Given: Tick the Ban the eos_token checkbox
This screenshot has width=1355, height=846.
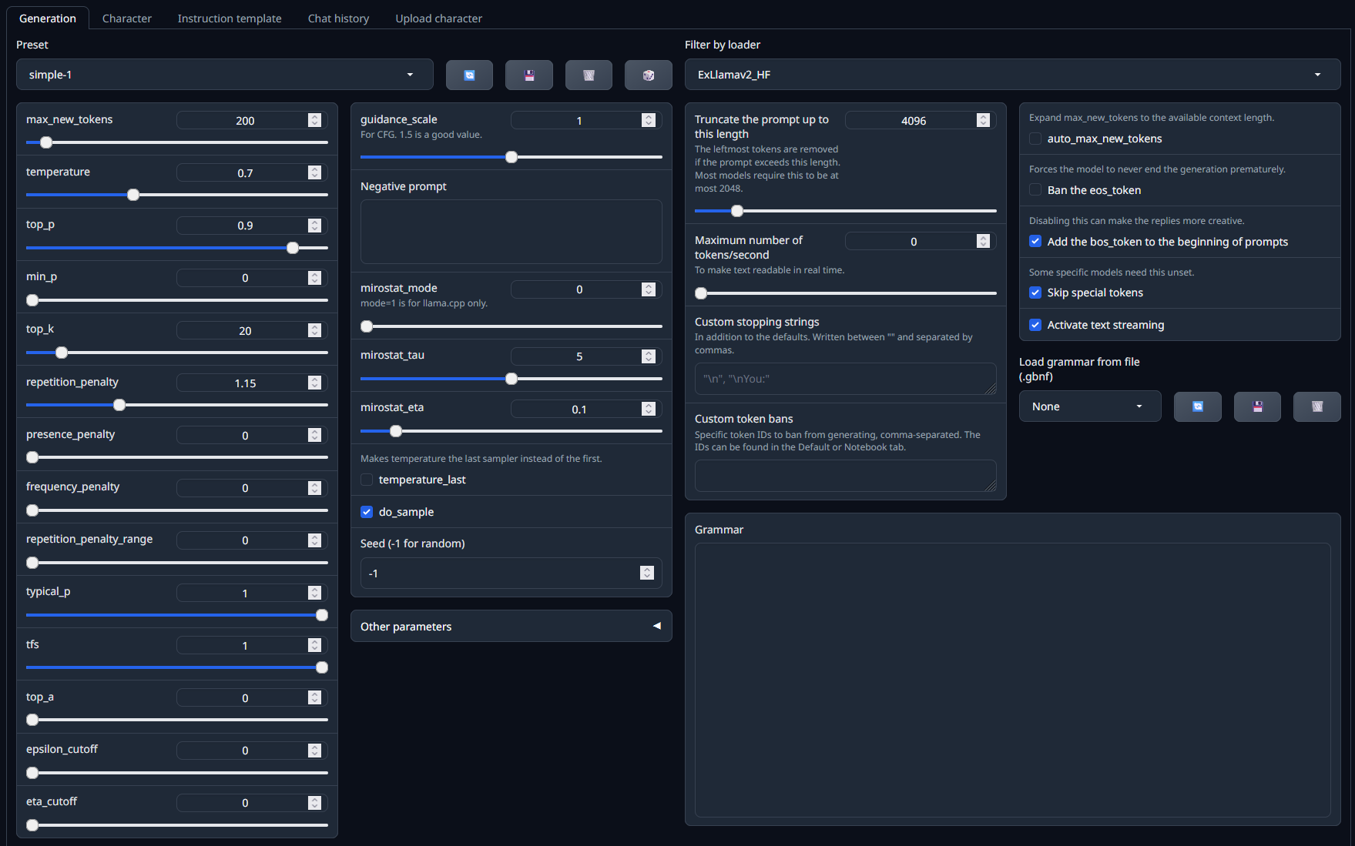Looking at the screenshot, I should pyautogui.click(x=1035, y=190).
